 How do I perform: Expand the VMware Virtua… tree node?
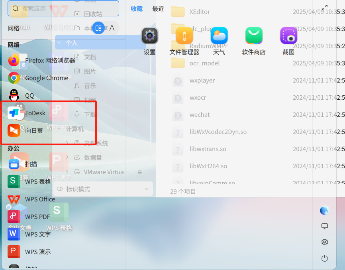coord(67,171)
